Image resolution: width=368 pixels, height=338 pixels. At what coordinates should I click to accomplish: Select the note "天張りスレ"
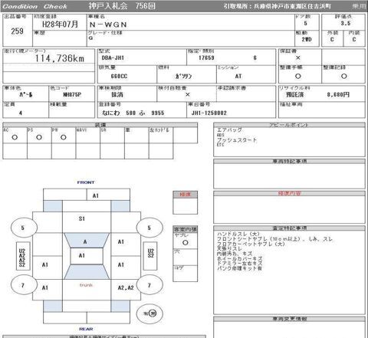(x=229, y=248)
